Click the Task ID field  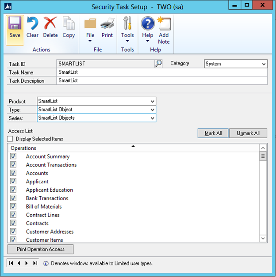[x=106, y=64]
